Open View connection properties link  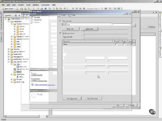point(45,85)
